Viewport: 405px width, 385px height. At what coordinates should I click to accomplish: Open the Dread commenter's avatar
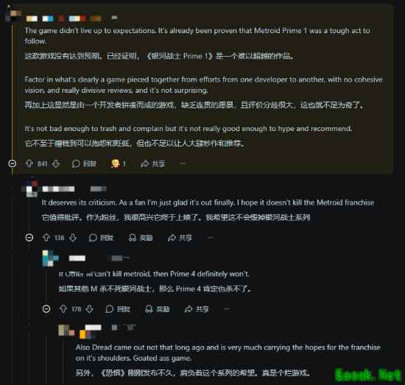(66, 331)
